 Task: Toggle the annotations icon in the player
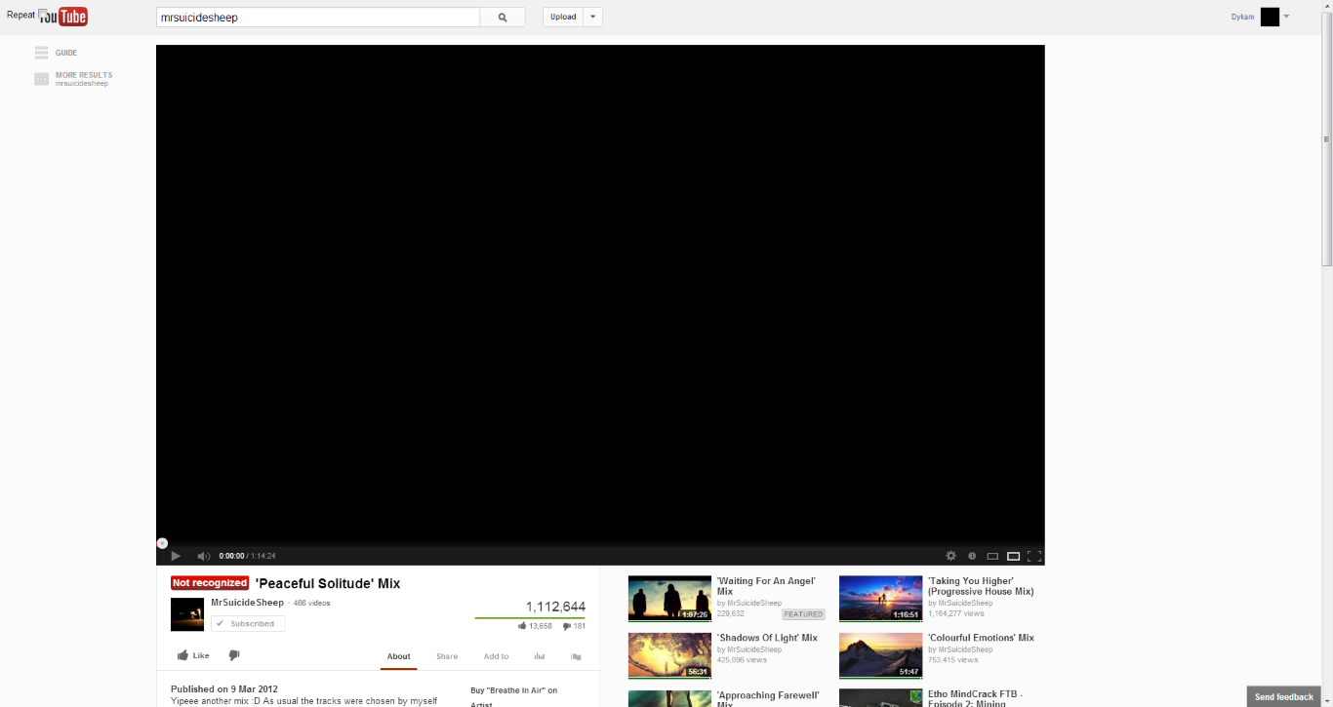pos(972,556)
